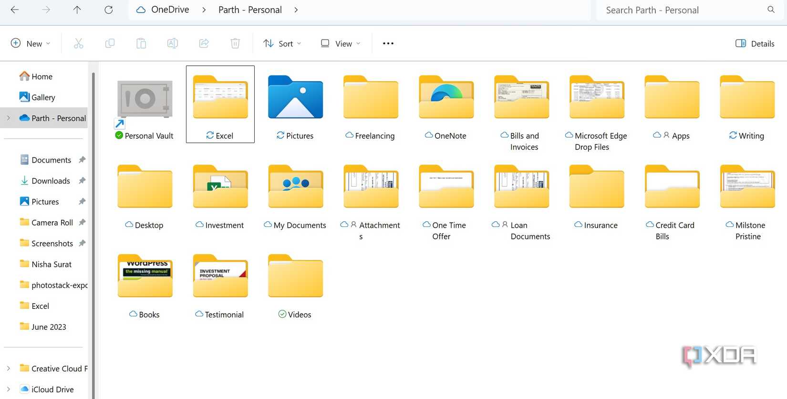Open the View options dropdown

tap(341, 43)
